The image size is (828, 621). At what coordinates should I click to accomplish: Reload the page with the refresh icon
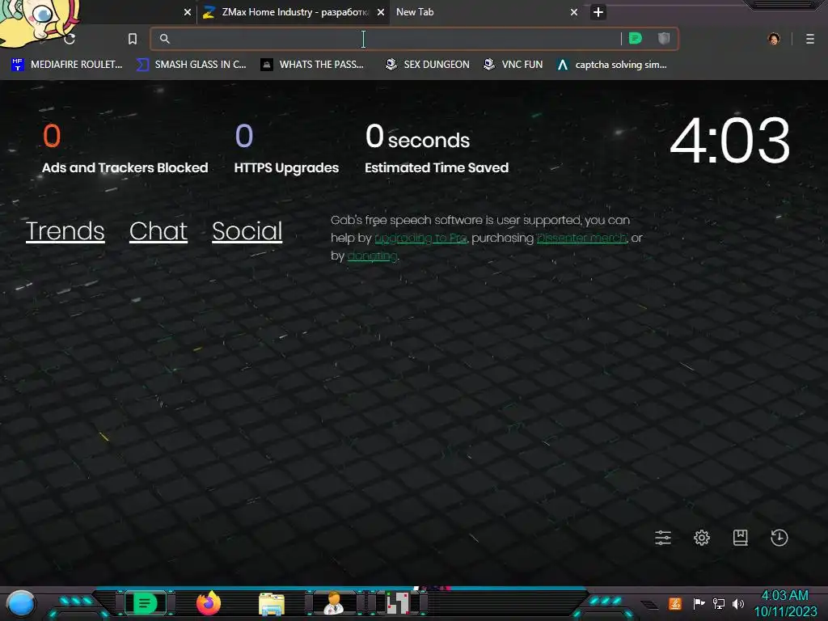coord(70,39)
